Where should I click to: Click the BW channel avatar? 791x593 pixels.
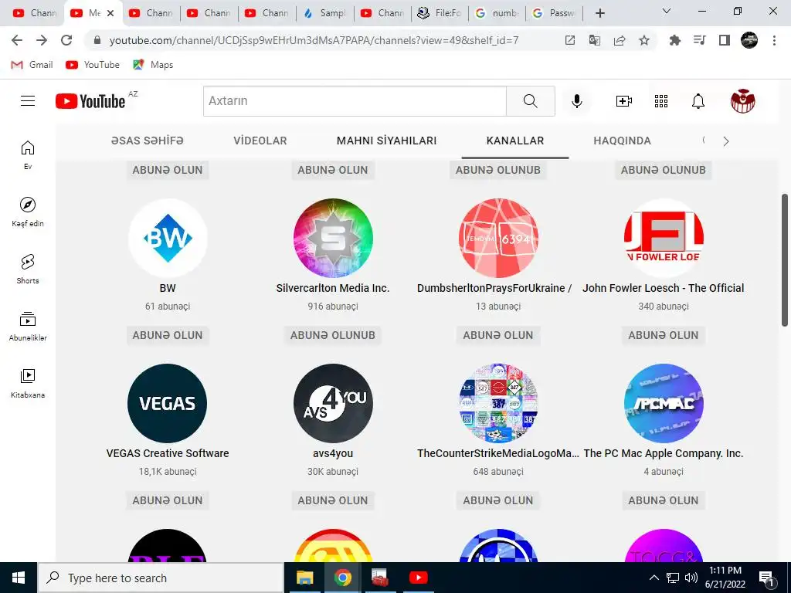[168, 238]
